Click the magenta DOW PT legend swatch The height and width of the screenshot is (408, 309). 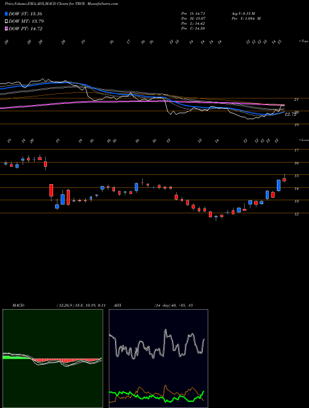[x=6, y=28]
